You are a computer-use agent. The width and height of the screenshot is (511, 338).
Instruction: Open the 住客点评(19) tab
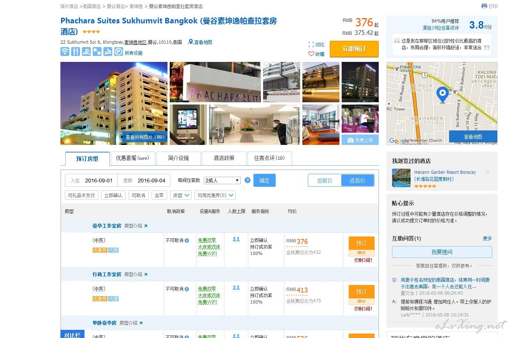point(269,158)
